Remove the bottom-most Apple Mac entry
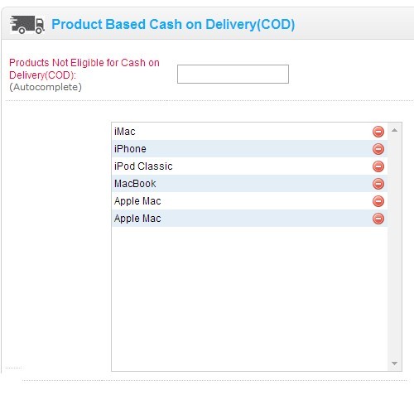 click(378, 219)
